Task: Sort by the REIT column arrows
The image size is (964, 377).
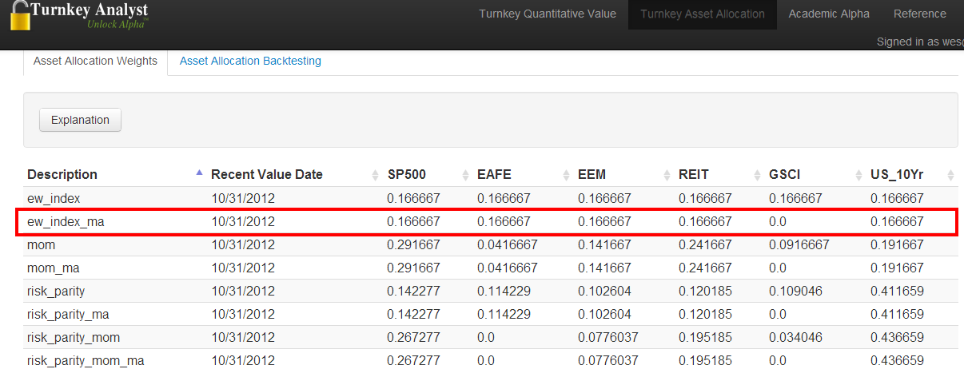Action: [x=758, y=175]
